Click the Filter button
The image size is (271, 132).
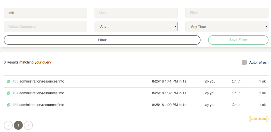coord(102,40)
